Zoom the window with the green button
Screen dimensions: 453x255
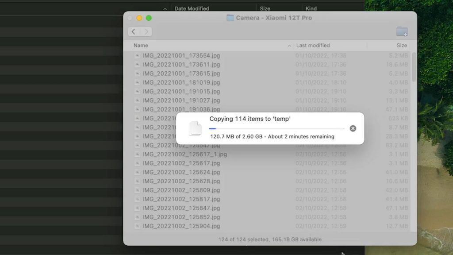point(149,18)
